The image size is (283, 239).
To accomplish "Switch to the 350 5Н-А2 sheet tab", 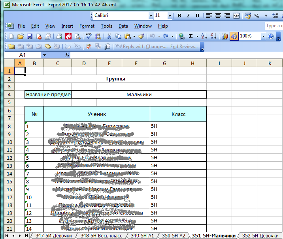I will point(174,235).
